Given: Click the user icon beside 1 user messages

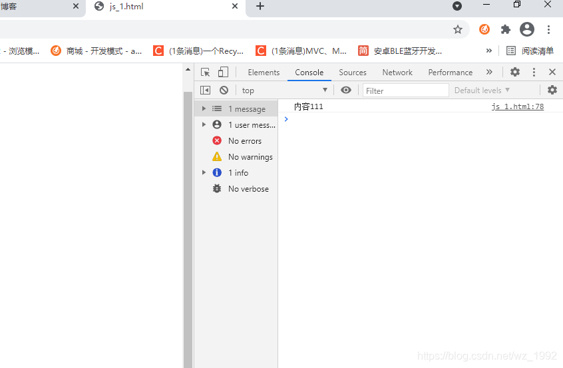Looking at the screenshot, I should click(217, 124).
